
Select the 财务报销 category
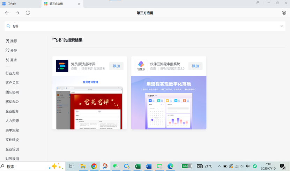pos(12,159)
